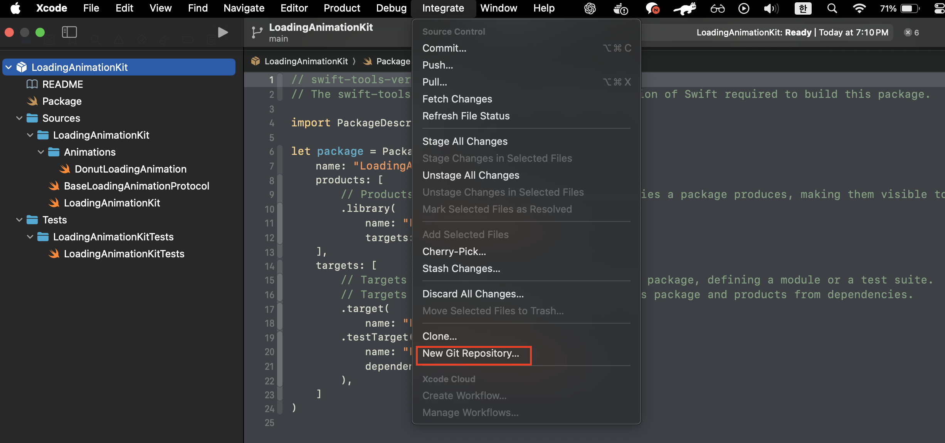
Task: Click the source control branch icon
Action: click(257, 32)
